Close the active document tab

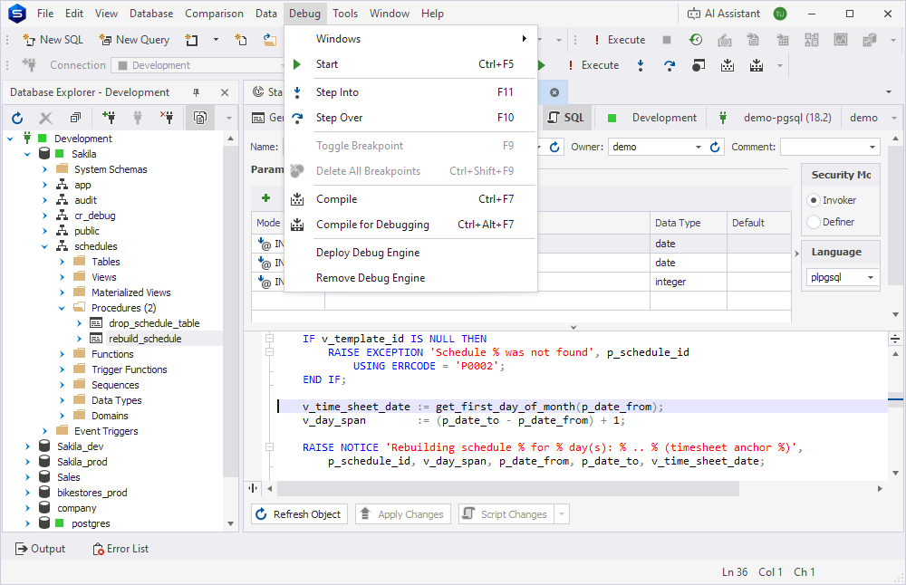(x=554, y=92)
